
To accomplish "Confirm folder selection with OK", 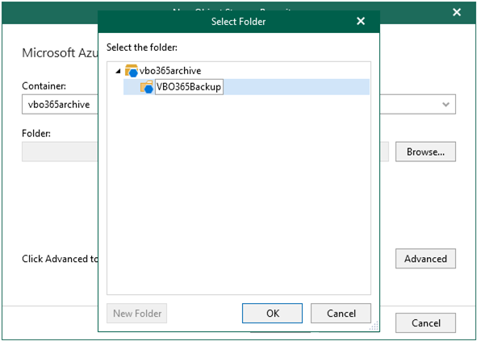I will [272, 313].
